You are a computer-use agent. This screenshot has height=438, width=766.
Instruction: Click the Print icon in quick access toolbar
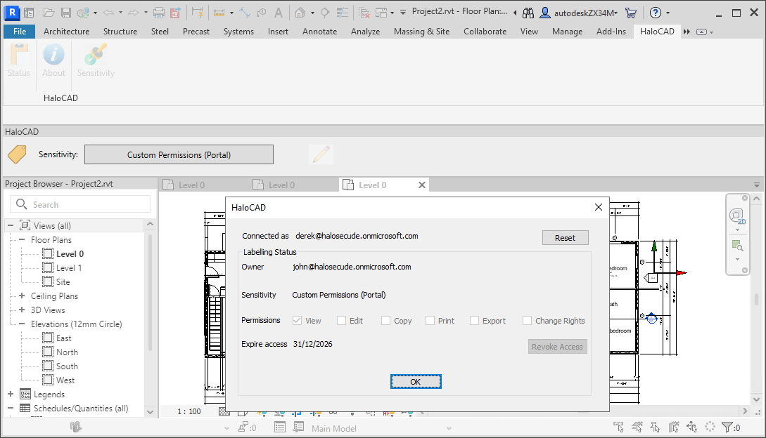coord(159,13)
